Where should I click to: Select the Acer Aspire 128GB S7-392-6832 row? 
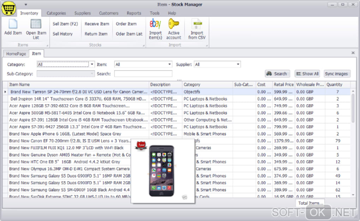tap(176, 106)
